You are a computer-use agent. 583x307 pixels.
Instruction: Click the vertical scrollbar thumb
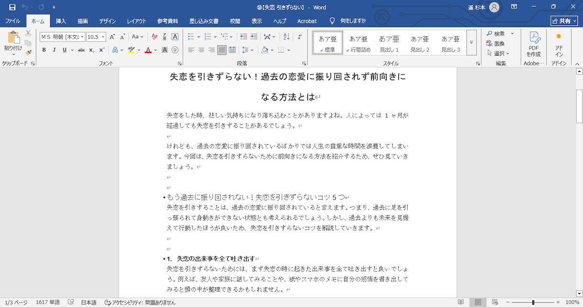click(x=579, y=106)
